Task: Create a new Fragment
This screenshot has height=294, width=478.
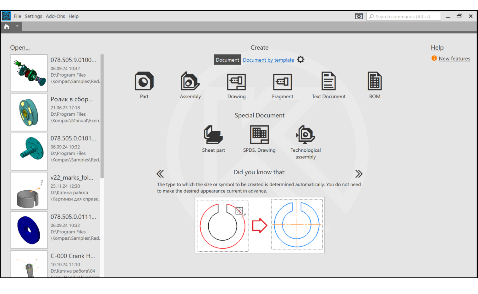Action: click(x=282, y=82)
